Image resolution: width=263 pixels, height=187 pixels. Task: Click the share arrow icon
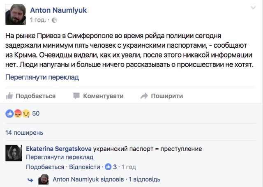tap(144, 96)
